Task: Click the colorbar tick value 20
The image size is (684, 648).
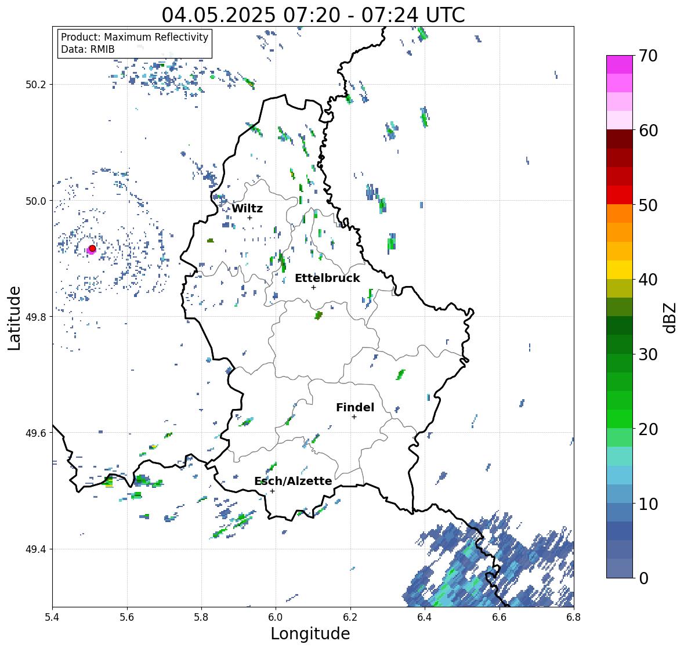Action: point(648,429)
